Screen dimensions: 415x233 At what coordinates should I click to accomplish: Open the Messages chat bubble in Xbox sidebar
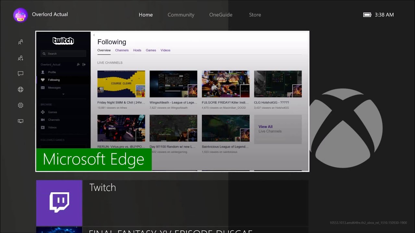pos(20,74)
